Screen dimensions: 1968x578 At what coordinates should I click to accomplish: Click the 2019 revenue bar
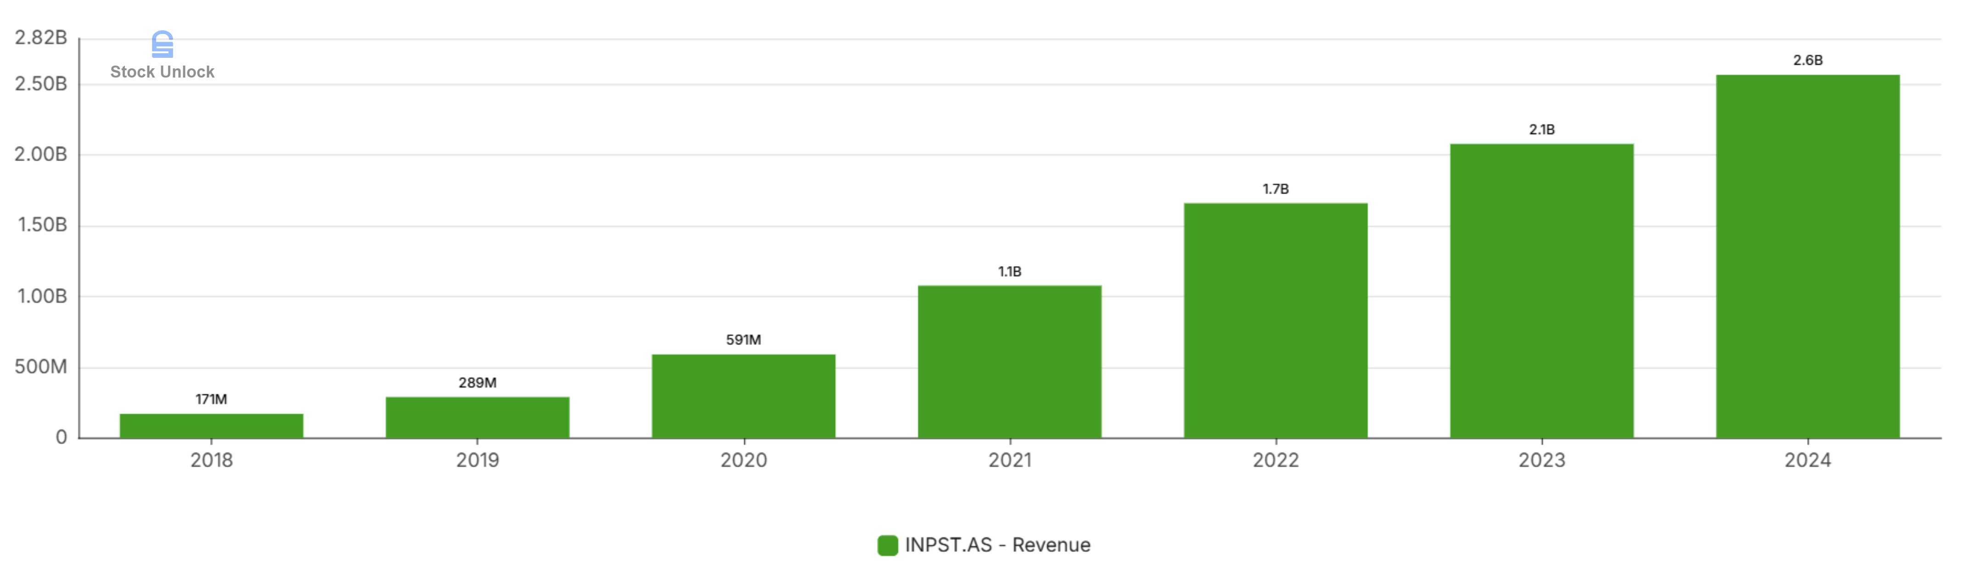[x=478, y=417]
